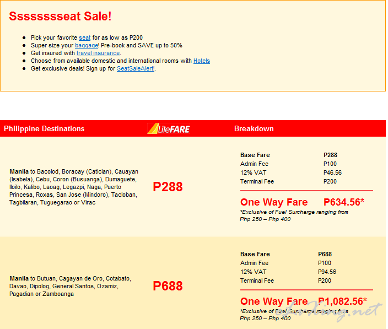Viewport: 388px width, 329px height.
Task: Click the LiteFARE logo icon
Action: (x=169, y=128)
